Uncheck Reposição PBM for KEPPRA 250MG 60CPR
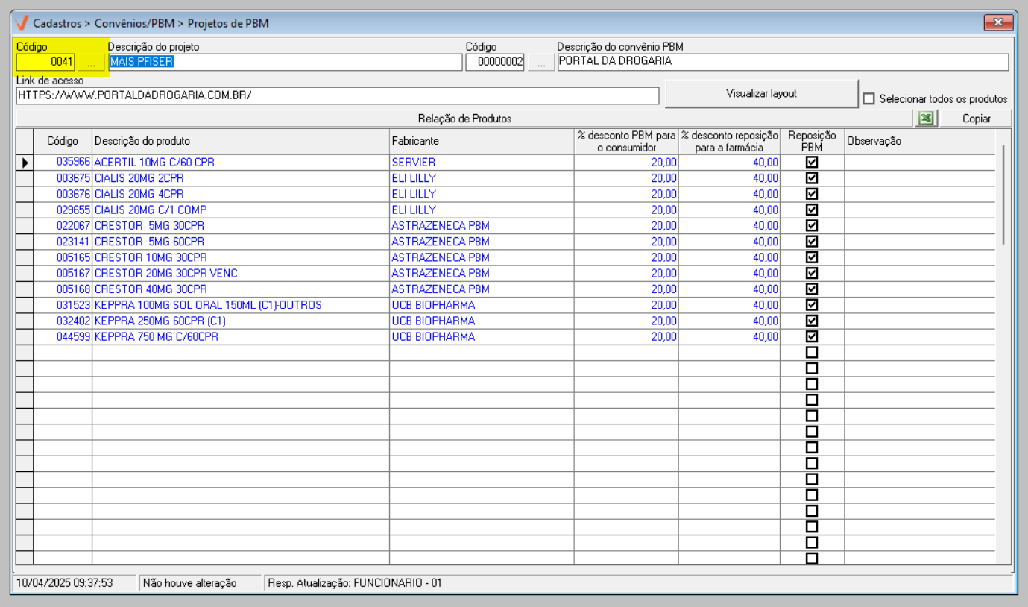1028x607 pixels. tap(812, 321)
